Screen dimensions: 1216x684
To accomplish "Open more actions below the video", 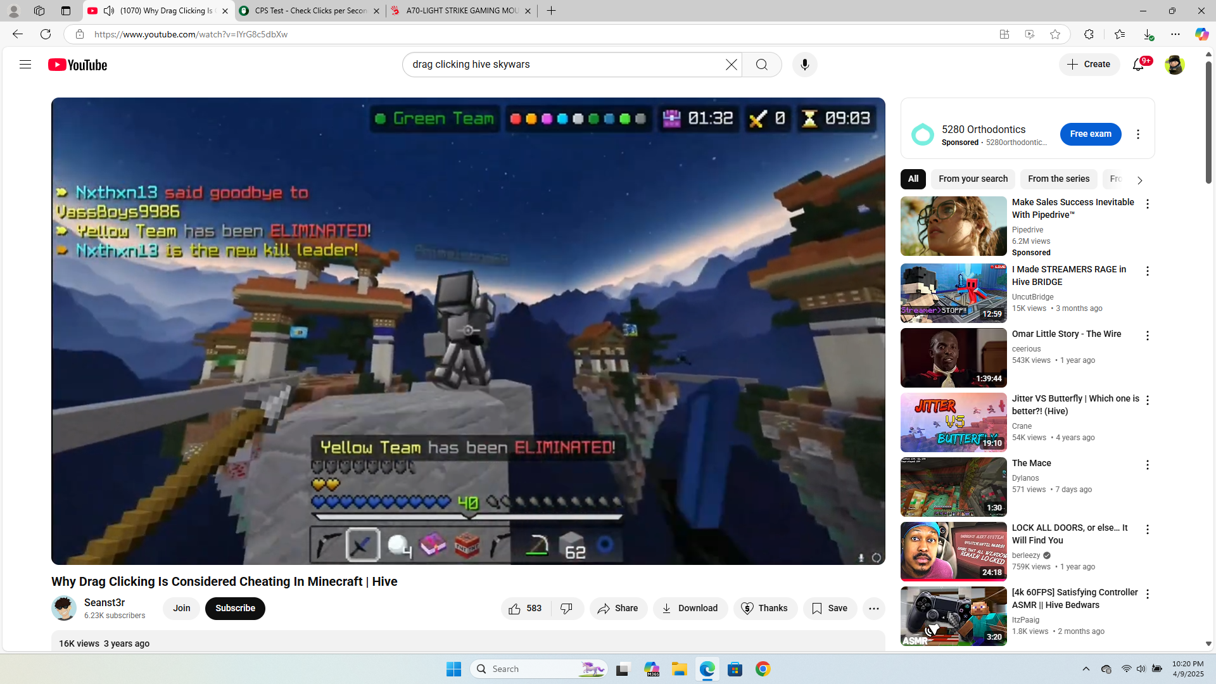I will click(874, 609).
